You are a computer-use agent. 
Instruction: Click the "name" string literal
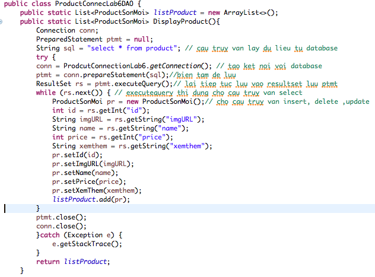(x=169, y=128)
